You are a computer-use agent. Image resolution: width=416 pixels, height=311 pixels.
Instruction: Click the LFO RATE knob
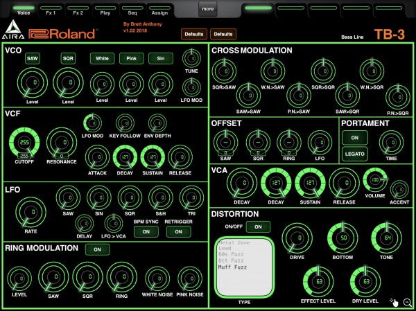(x=31, y=212)
